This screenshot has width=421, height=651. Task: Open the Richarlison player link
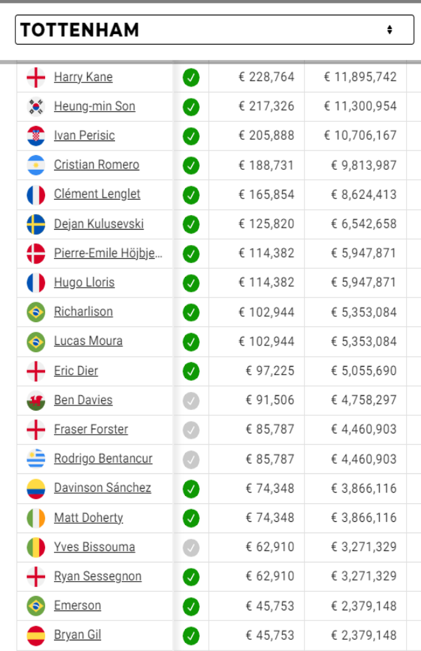click(x=83, y=312)
